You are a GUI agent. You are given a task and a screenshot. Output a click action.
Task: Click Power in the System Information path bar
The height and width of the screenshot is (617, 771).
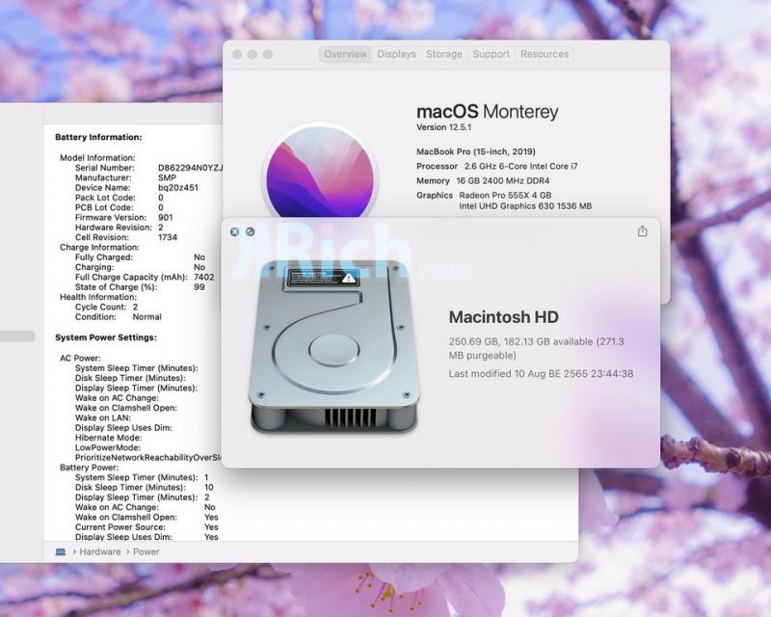tap(146, 552)
